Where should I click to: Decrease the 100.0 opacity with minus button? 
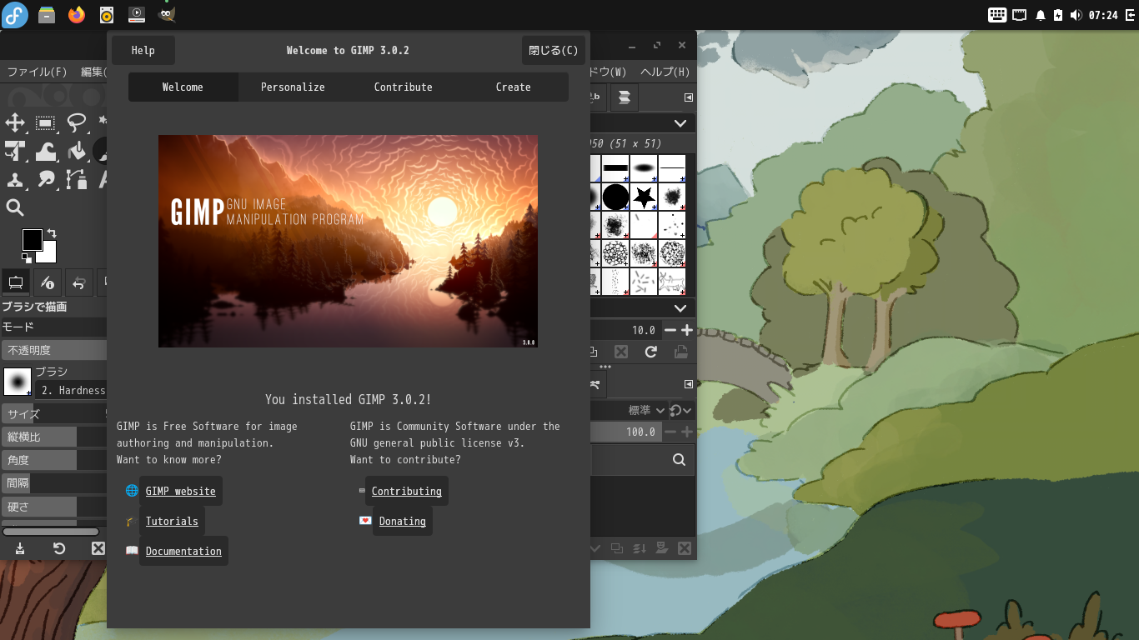tap(670, 432)
